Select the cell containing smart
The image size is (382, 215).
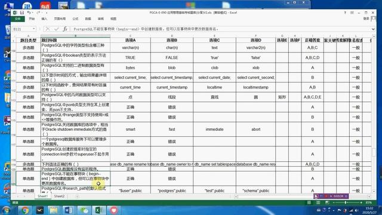(130, 129)
